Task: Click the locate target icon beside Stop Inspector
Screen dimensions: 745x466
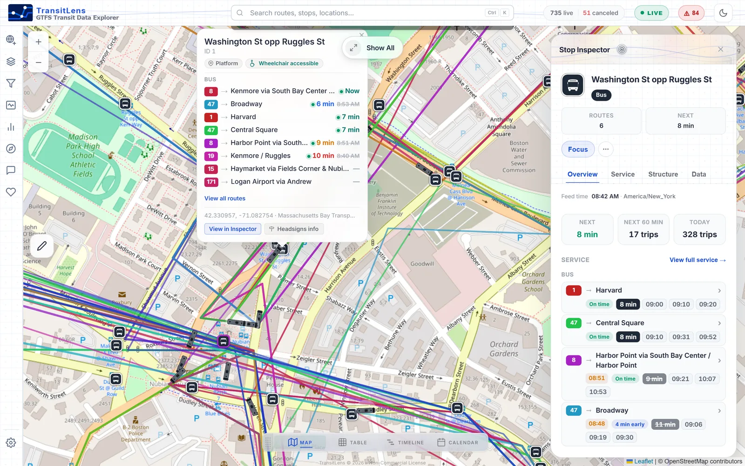Action: click(x=622, y=49)
